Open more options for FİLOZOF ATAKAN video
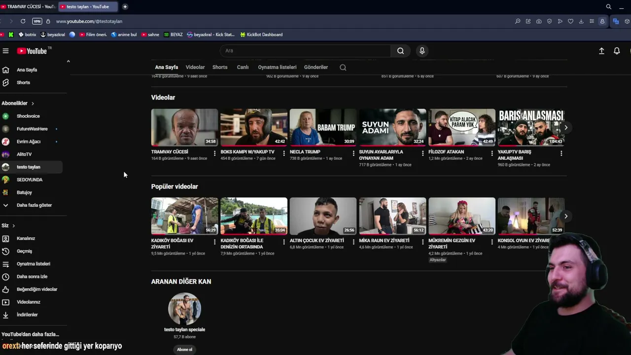The width and height of the screenshot is (631, 355). [x=492, y=153]
